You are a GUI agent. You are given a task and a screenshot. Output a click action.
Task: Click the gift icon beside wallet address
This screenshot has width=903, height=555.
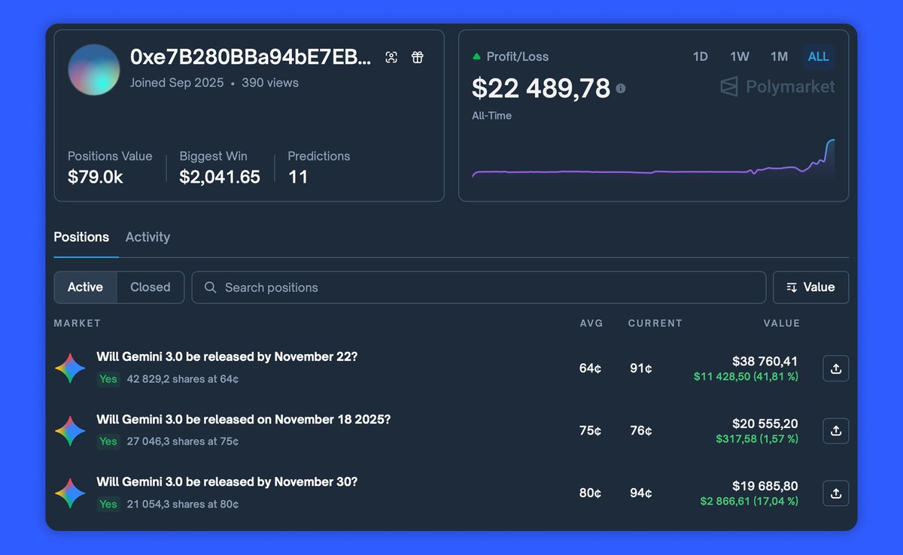[418, 57]
